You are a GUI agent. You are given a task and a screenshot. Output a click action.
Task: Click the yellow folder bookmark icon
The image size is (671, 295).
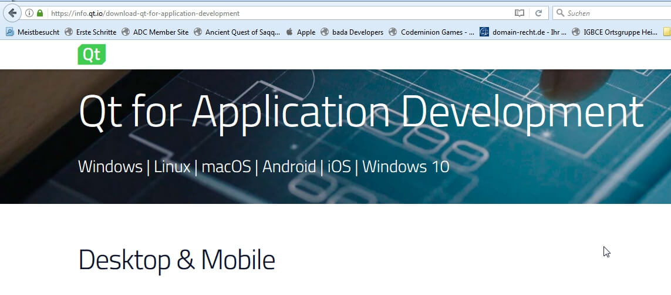(x=667, y=32)
